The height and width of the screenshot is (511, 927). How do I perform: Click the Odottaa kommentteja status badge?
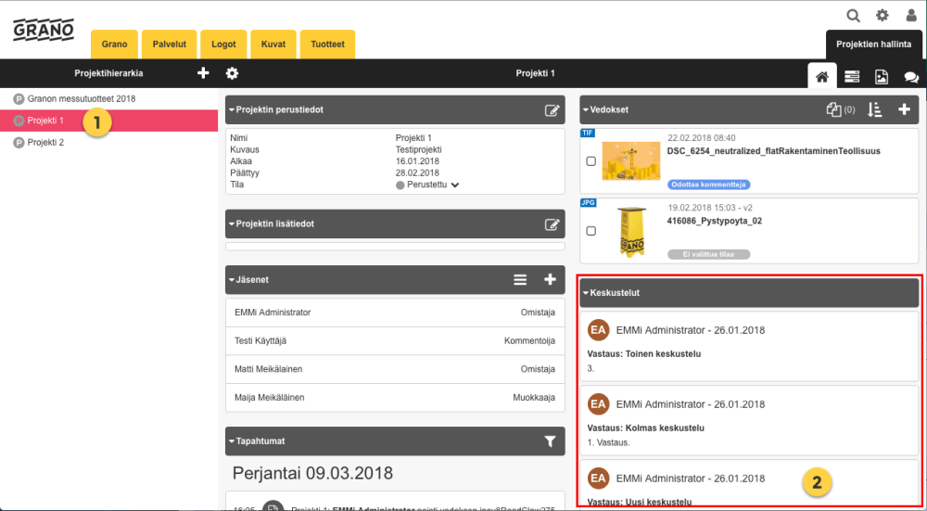(x=709, y=185)
